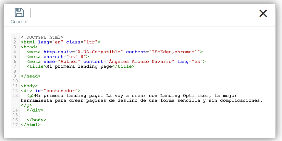
Task: Click the Guardar label under the disk icon
Action: (19, 22)
